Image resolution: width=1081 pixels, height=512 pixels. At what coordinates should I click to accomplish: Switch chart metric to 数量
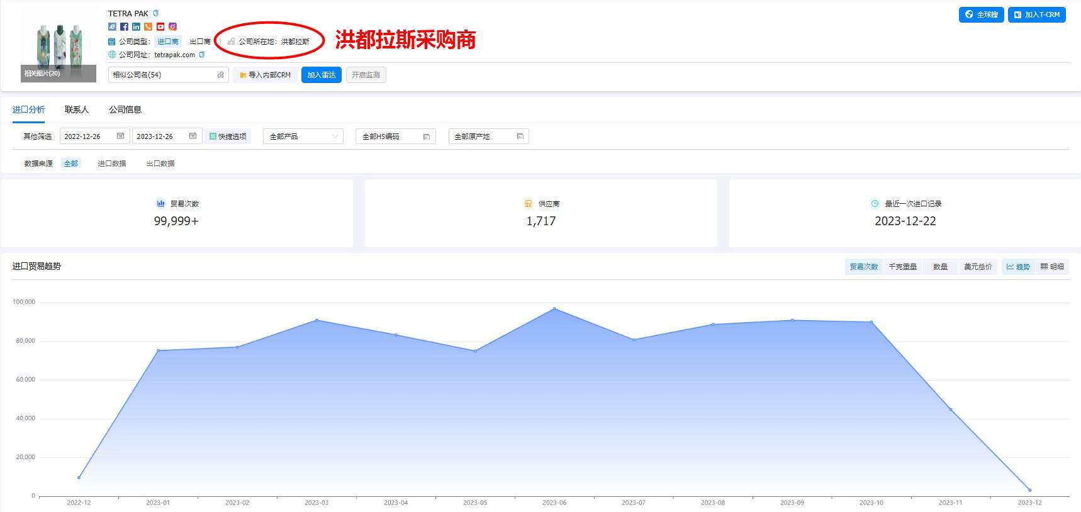[x=940, y=267]
